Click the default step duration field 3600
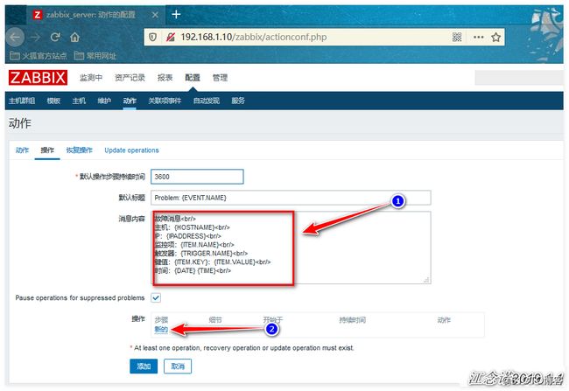The width and height of the screenshot is (569, 391). click(x=197, y=177)
